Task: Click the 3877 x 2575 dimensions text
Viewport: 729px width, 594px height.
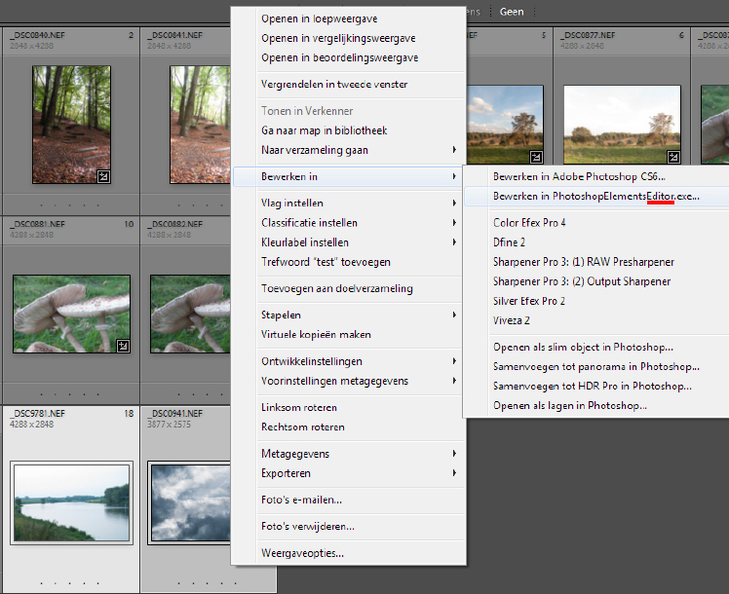Action: [x=169, y=424]
